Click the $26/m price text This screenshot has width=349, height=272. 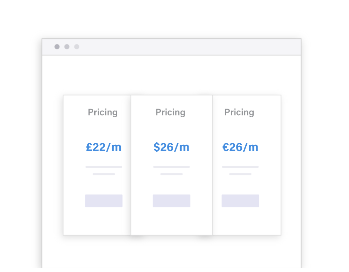coord(171,147)
